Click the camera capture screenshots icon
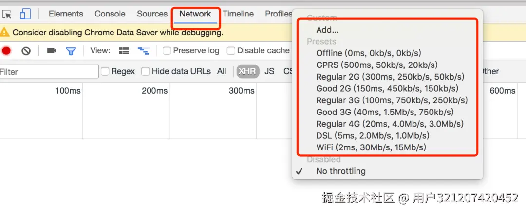 [52, 50]
